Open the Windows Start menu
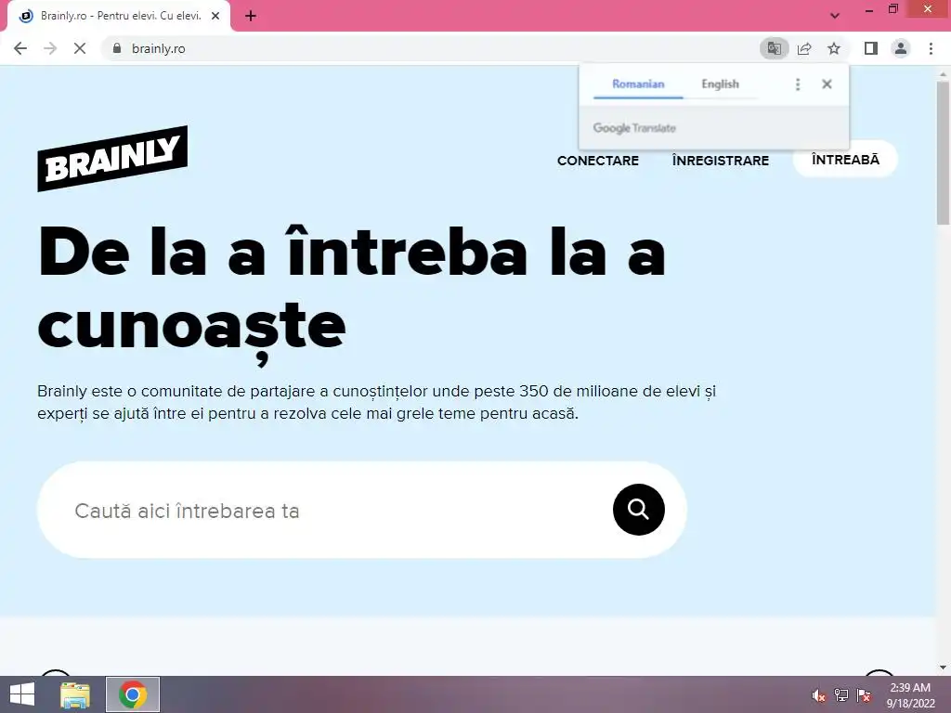 pos(22,694)
